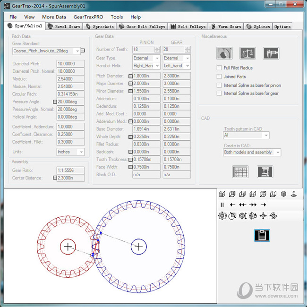Click the Coefficient, Fillet input field
Viewport: 307px width, 307px height.
[x=70, y=142]
